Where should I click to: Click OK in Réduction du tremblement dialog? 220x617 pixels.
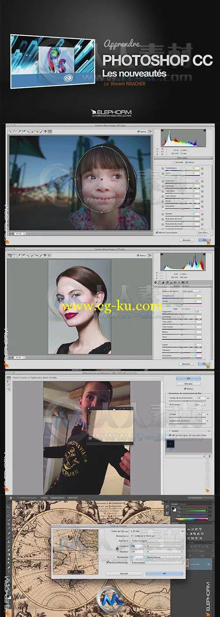188,379
